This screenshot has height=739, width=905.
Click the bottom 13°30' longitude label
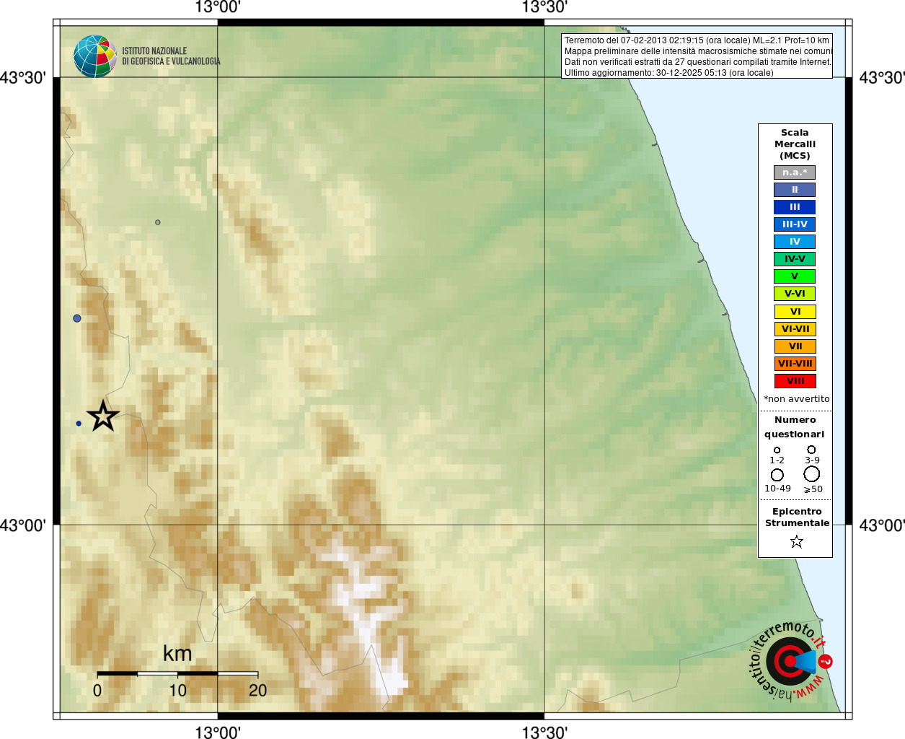544,733
